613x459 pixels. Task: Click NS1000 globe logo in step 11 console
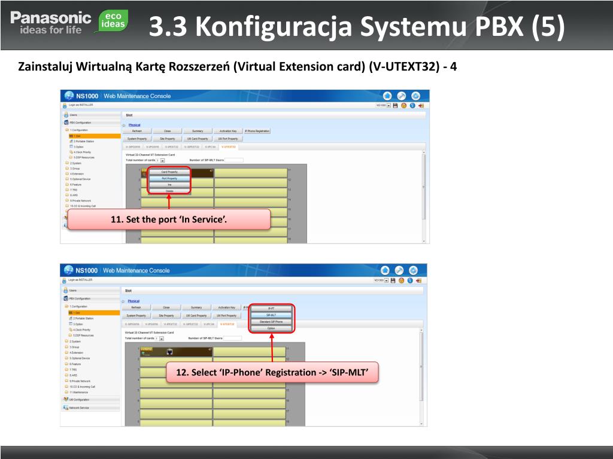click(69, 96)
